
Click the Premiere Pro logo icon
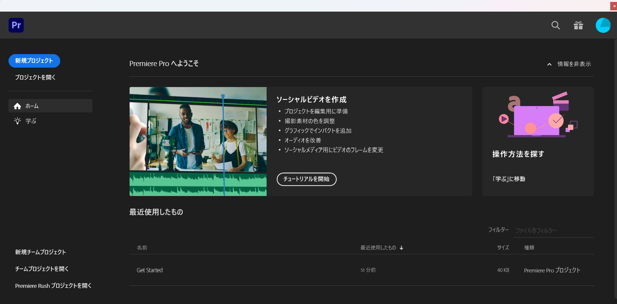(16, 25)
